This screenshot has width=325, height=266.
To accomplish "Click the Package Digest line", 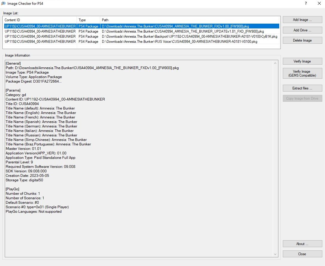I will [33, 81].
